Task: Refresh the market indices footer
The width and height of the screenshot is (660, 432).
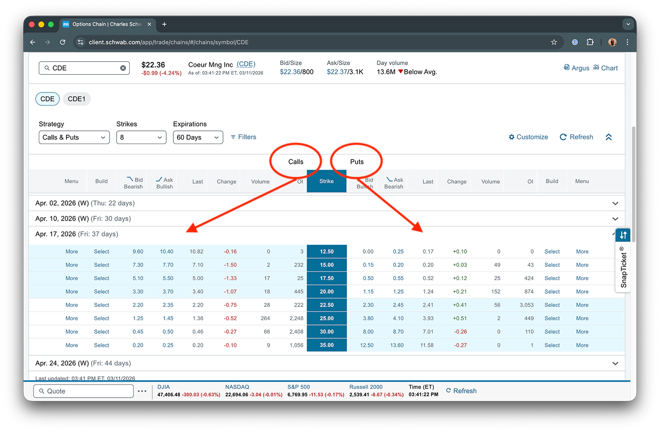Action: [x=461, y=391]
